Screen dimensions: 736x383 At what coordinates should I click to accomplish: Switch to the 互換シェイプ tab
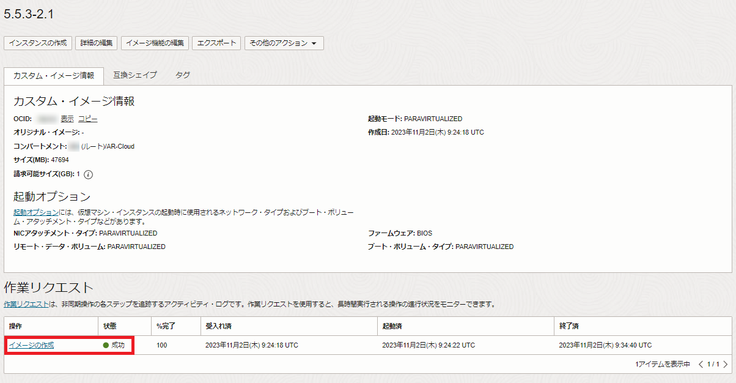tap(135, 75)
